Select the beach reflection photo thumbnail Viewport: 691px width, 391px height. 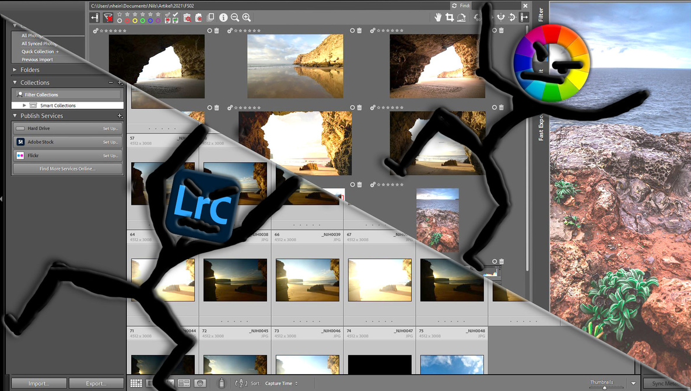click(295, 66)
